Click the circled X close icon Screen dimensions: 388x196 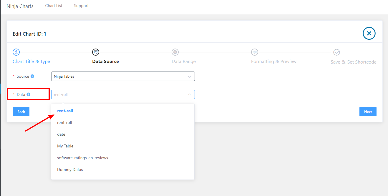(369, 33)
